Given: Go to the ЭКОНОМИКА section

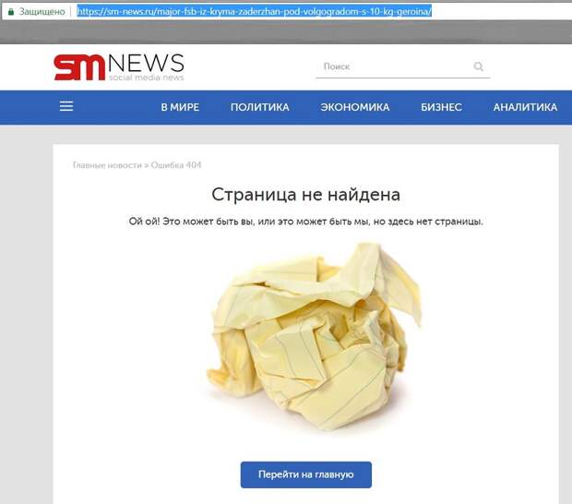Looking at the screenshot, I should tap(355, 107).
